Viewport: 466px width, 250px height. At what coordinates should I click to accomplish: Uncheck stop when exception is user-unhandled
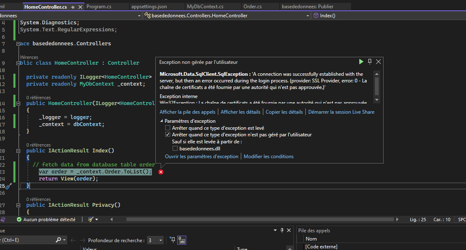coord(168,135)
